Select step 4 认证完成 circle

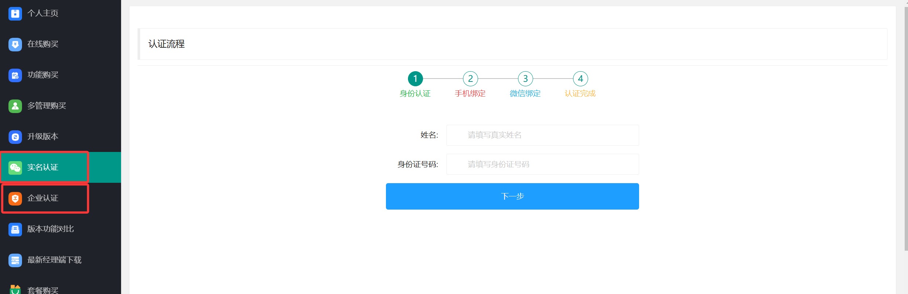point(580,79)
